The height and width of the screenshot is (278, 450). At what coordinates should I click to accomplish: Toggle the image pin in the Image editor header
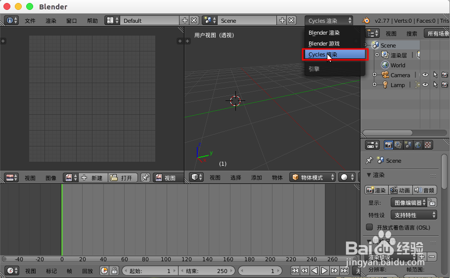(145, 178)
